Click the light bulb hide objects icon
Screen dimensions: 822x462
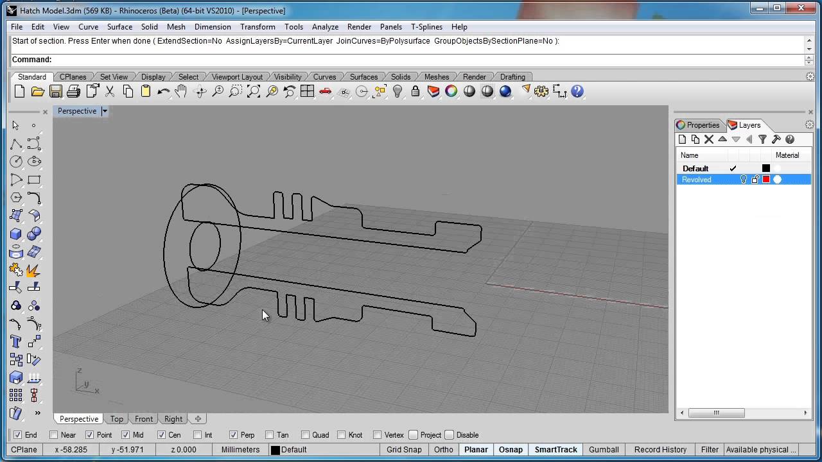398,92
